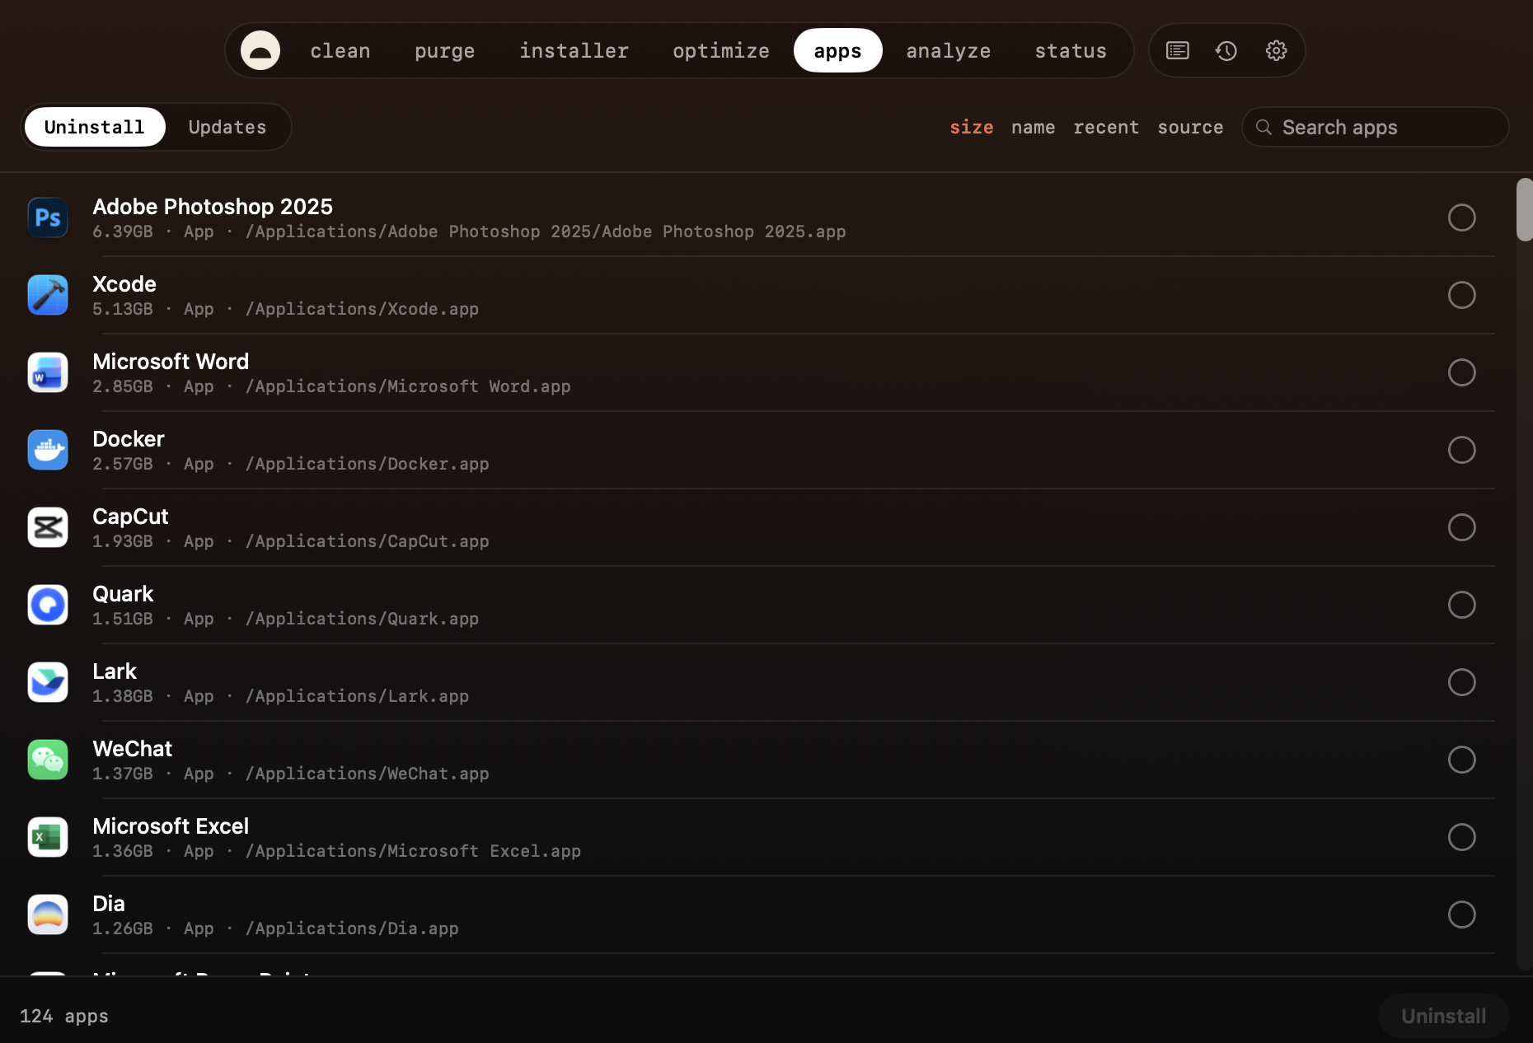This screenshot has height=1043, width=1533.
Task: Click the app list scrollbar thumb
Action: [1524, 209]
